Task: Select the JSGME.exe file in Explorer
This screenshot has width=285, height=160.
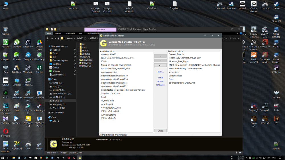Action: click(87, 60)
